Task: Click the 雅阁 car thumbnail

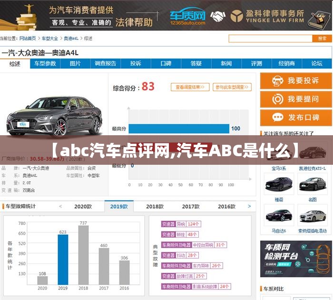Action: [279, 184]
